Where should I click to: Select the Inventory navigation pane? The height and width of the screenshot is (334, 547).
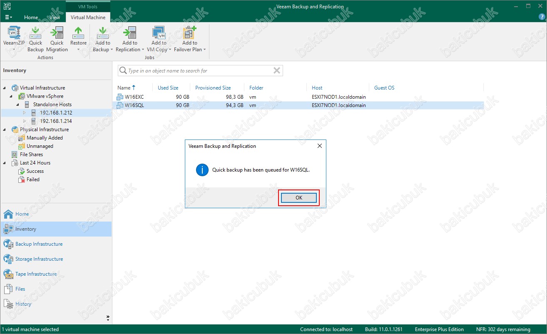(56, 229)
